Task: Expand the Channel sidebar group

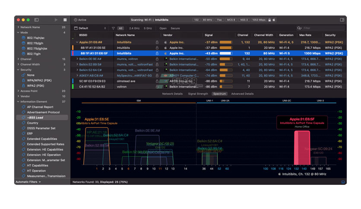Action: pos(18,59)
